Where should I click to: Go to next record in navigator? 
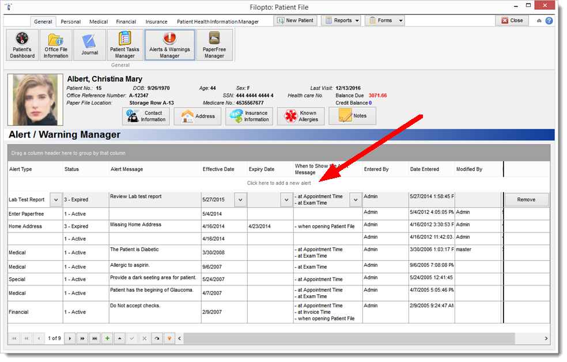(x=70, y=338)
